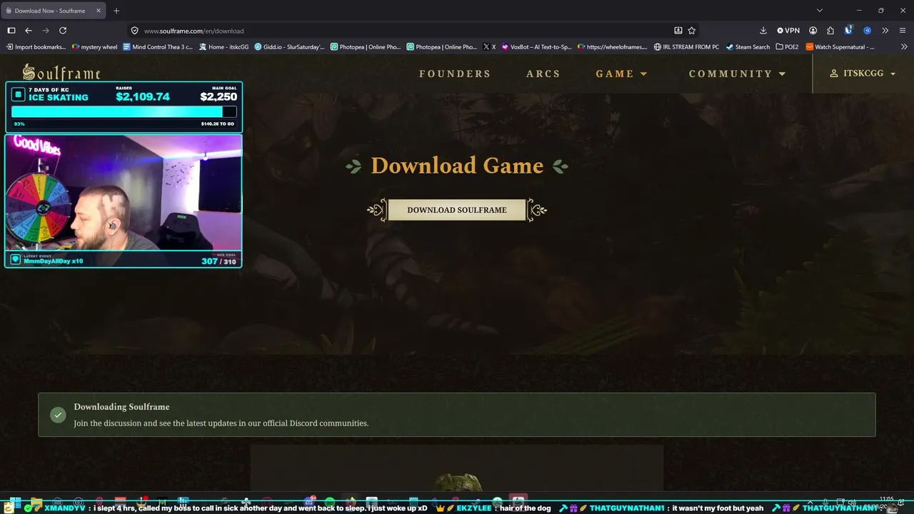Click the DOWNLOAD SOULFRAME button
This screenshot has width=914, height=514.
(457, 210)
